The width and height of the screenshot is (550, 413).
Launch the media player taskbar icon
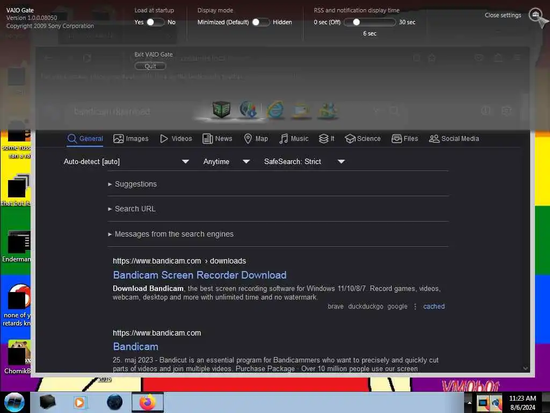pos(79,402)
